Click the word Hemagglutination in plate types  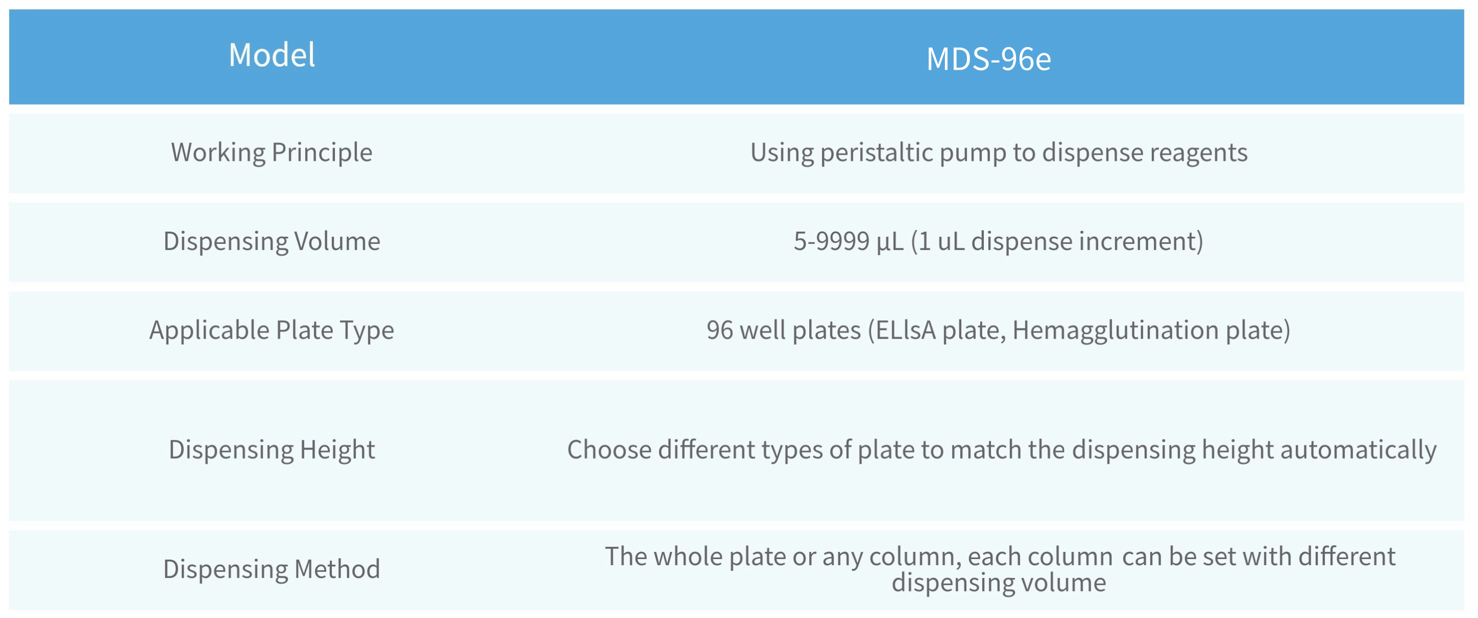click(x=1115, y=330)
